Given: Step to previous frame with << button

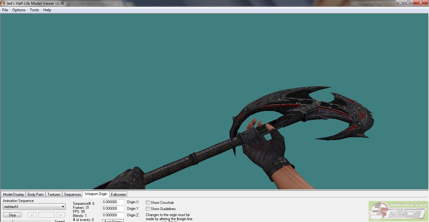Looking at the screenshot, I should [32, 215].
